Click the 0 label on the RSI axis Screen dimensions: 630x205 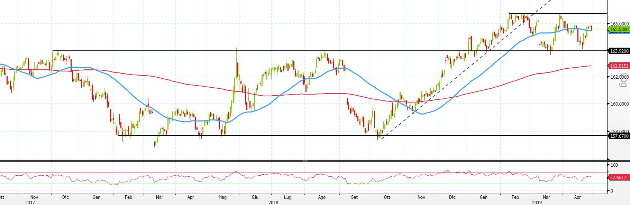click(612, 191)
